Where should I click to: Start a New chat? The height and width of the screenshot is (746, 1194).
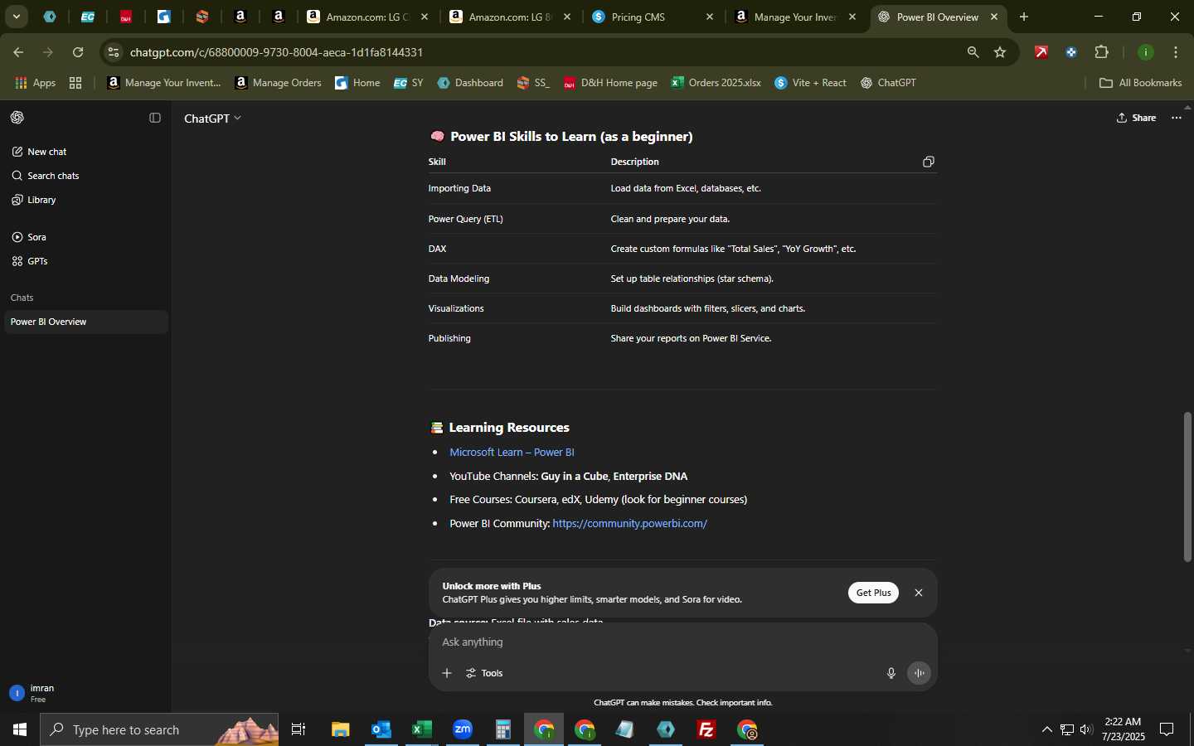[86, 152]
